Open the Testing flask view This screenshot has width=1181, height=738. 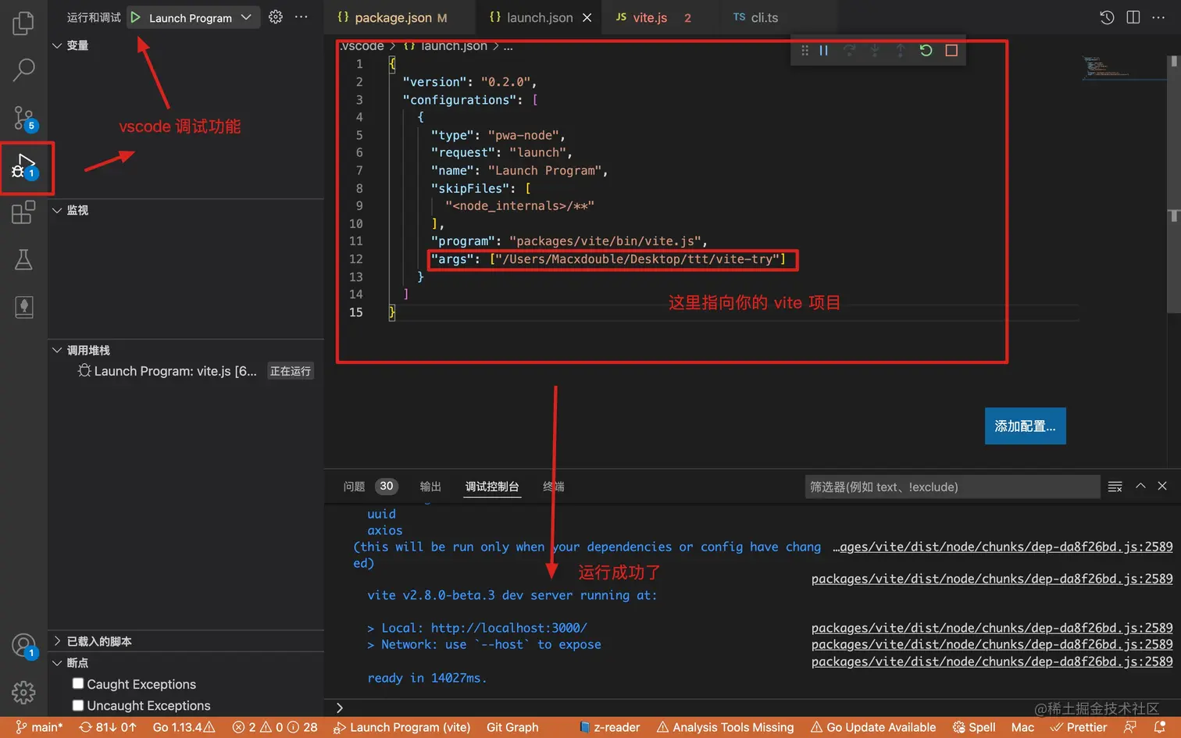point(23,260)
